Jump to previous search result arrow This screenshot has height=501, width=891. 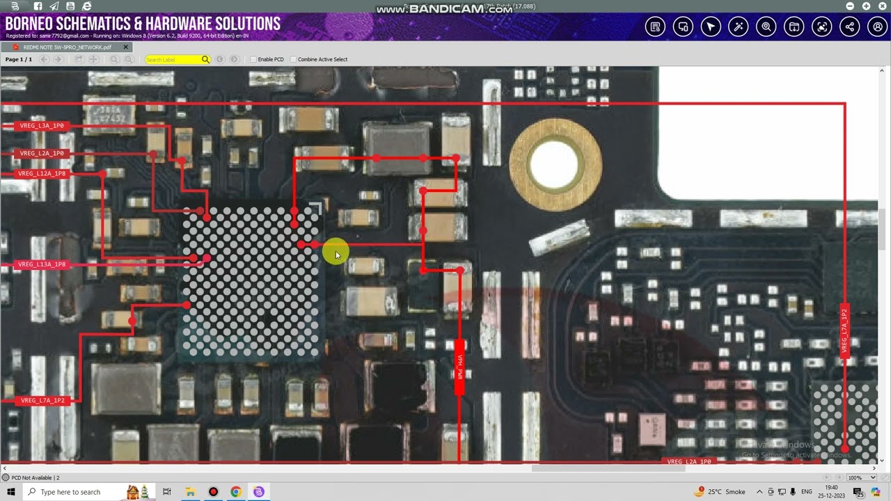tap(220, 59)
